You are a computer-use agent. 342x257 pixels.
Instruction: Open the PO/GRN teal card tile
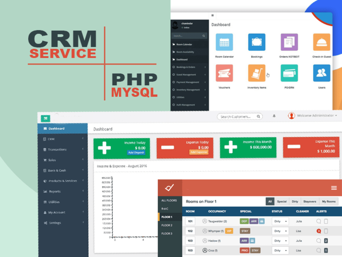[x=289, y=73]
